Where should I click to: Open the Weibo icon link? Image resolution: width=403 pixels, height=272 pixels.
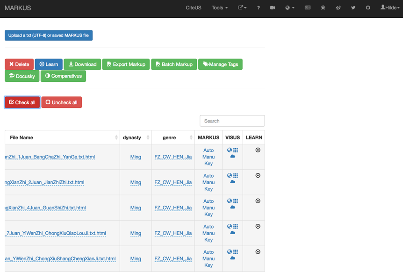(338, 7)
